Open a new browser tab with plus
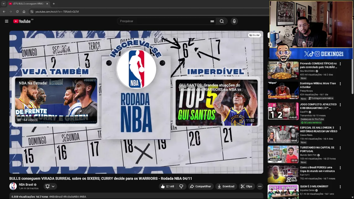Viewport: 354px width, 199px height. click(54, 4)
